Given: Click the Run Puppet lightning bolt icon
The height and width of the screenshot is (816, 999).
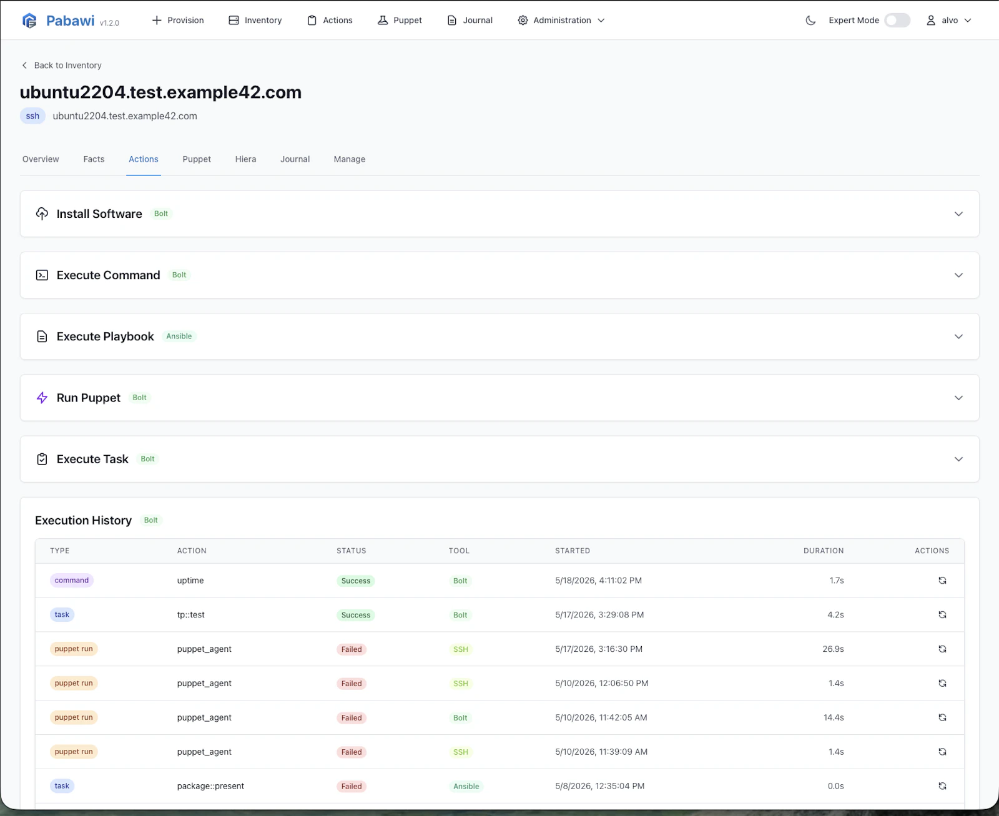Looking at the screenshot, I should (x=42, y=398).
